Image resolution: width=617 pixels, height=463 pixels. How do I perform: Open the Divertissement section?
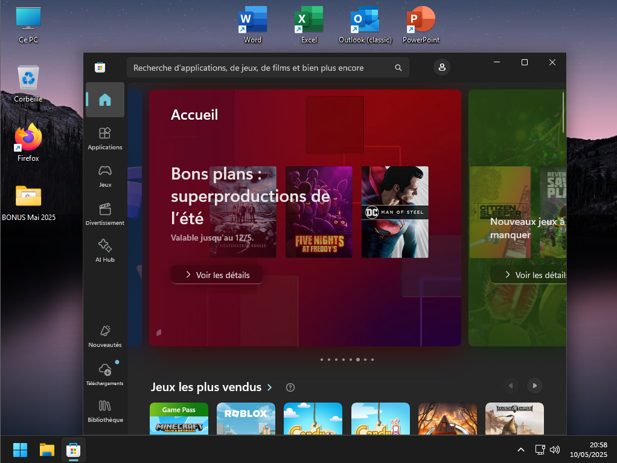[105, 214]
